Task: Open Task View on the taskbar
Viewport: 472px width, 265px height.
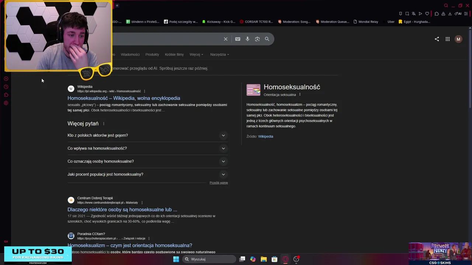Action: pyautogui.click(x=242, y=259)
